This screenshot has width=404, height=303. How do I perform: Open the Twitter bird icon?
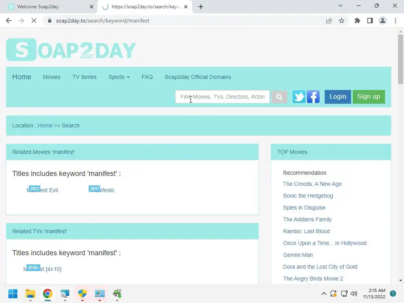(x=299, y=97)
